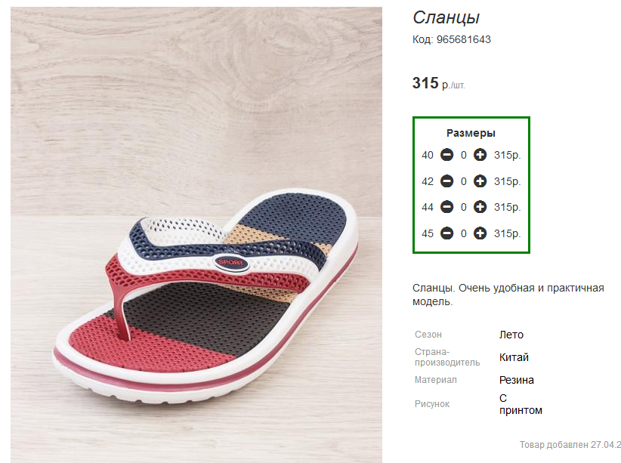Decrease quantity for size 42

[x=446, y=181]
